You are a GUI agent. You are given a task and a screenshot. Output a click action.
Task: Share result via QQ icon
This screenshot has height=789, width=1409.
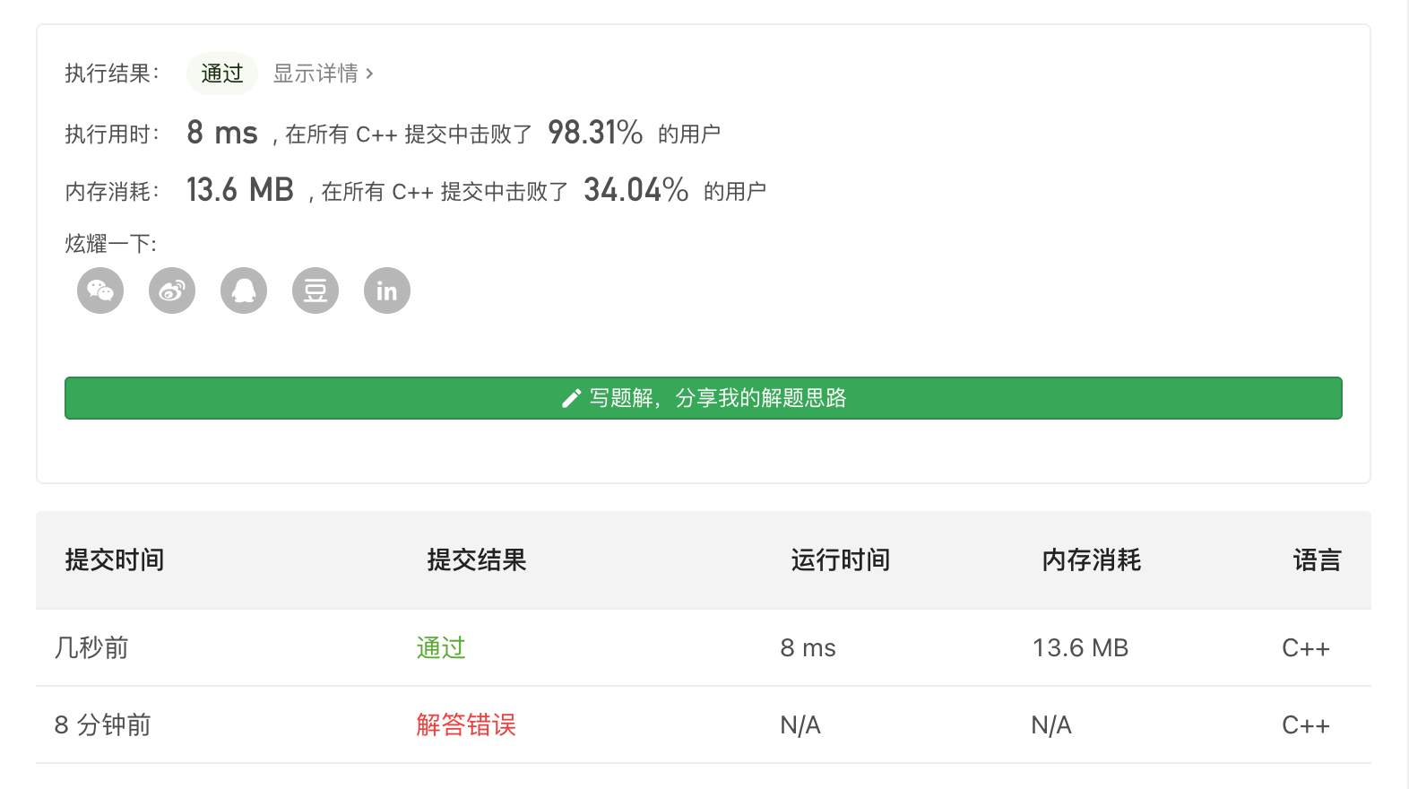click(243, 290)
